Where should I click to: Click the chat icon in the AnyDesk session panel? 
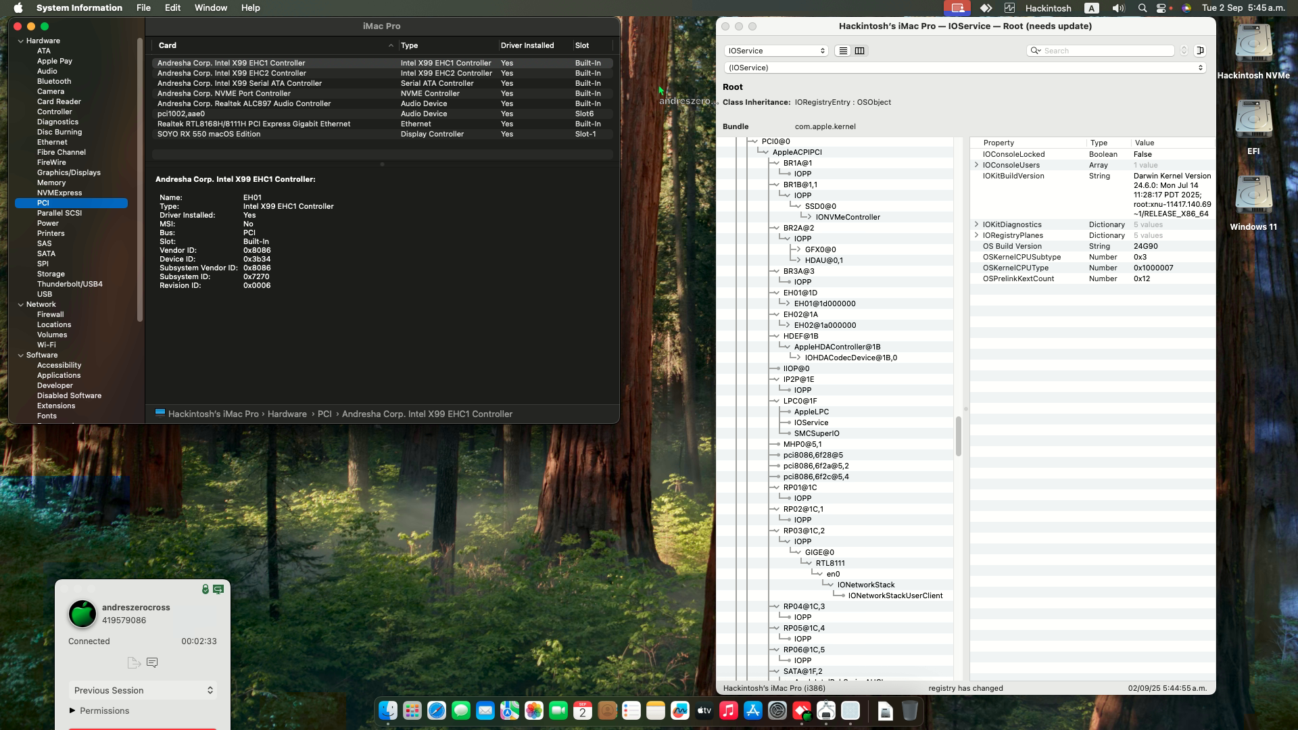(153, 663)
